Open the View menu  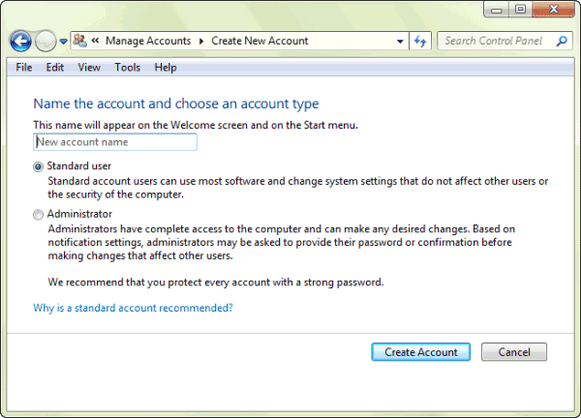point(89,68)
